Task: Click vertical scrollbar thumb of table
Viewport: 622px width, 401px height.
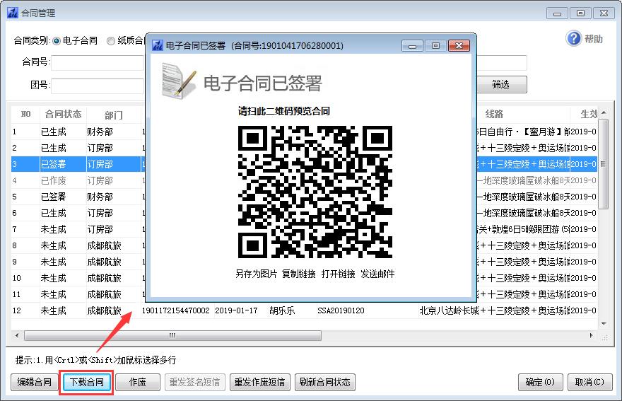Action: click(x=604, y=163)
